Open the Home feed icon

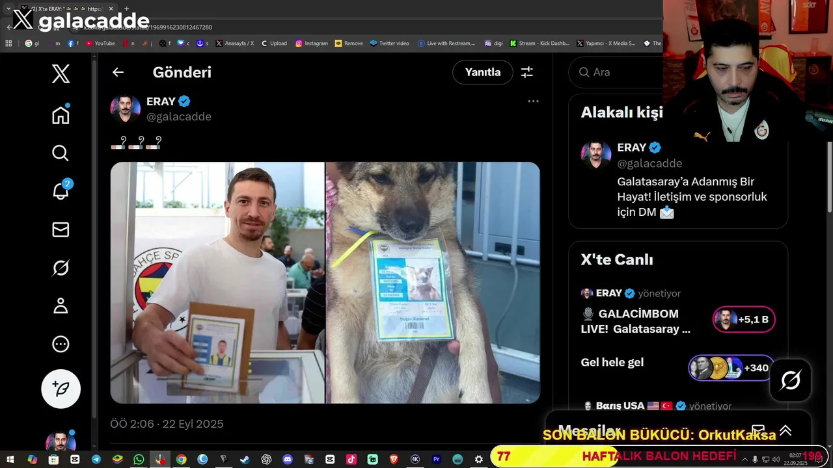(61, 115)
